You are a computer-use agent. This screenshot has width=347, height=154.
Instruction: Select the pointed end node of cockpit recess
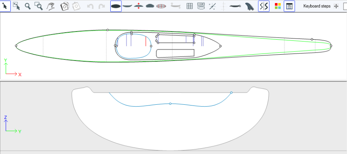tap(221, 46)
